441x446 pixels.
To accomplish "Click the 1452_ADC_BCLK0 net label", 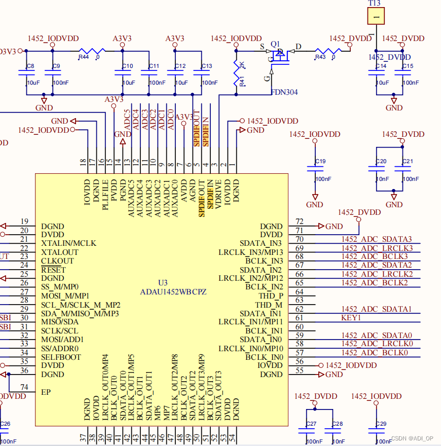I will pos(375,353).
